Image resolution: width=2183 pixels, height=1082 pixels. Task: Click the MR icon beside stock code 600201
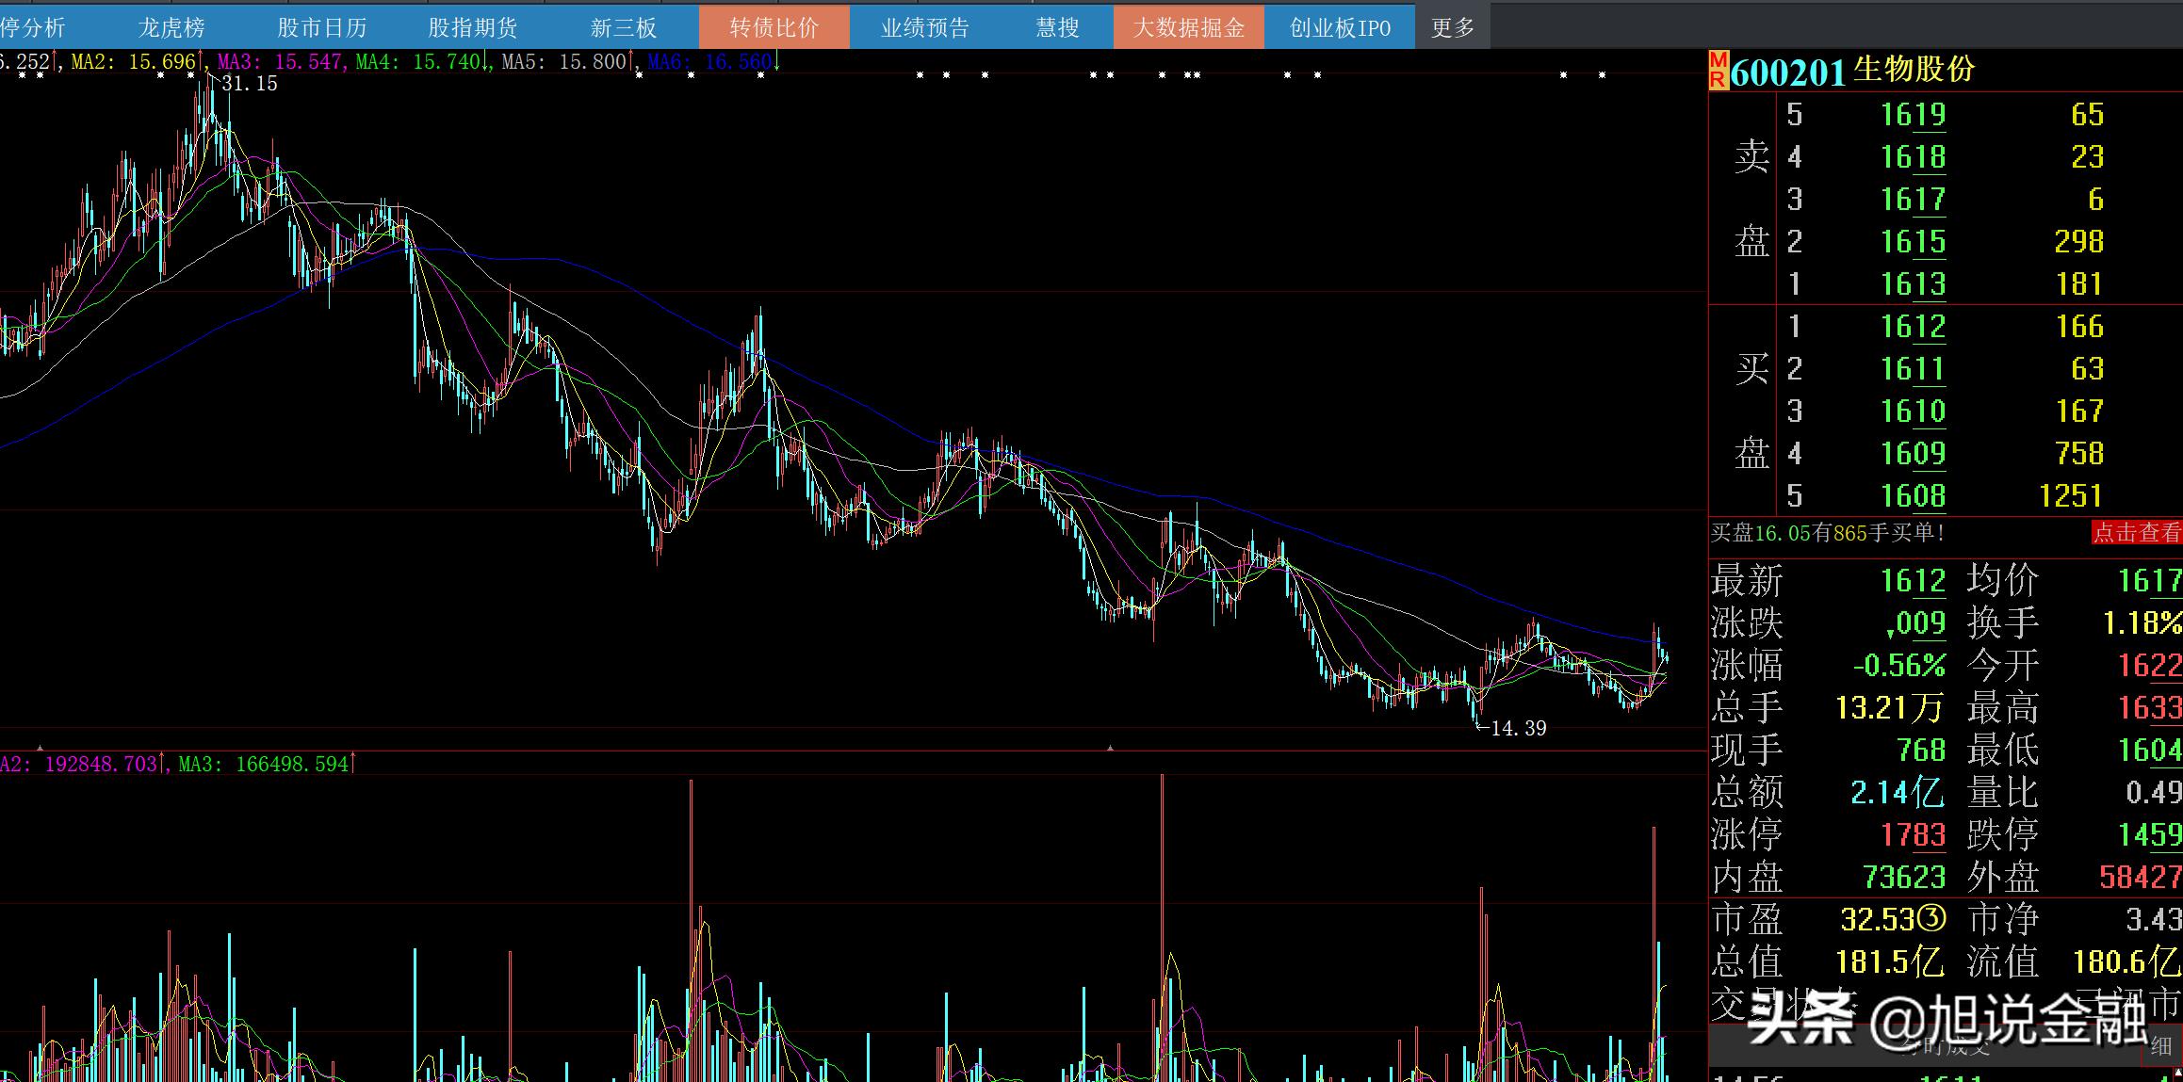tap(1718, 71)
